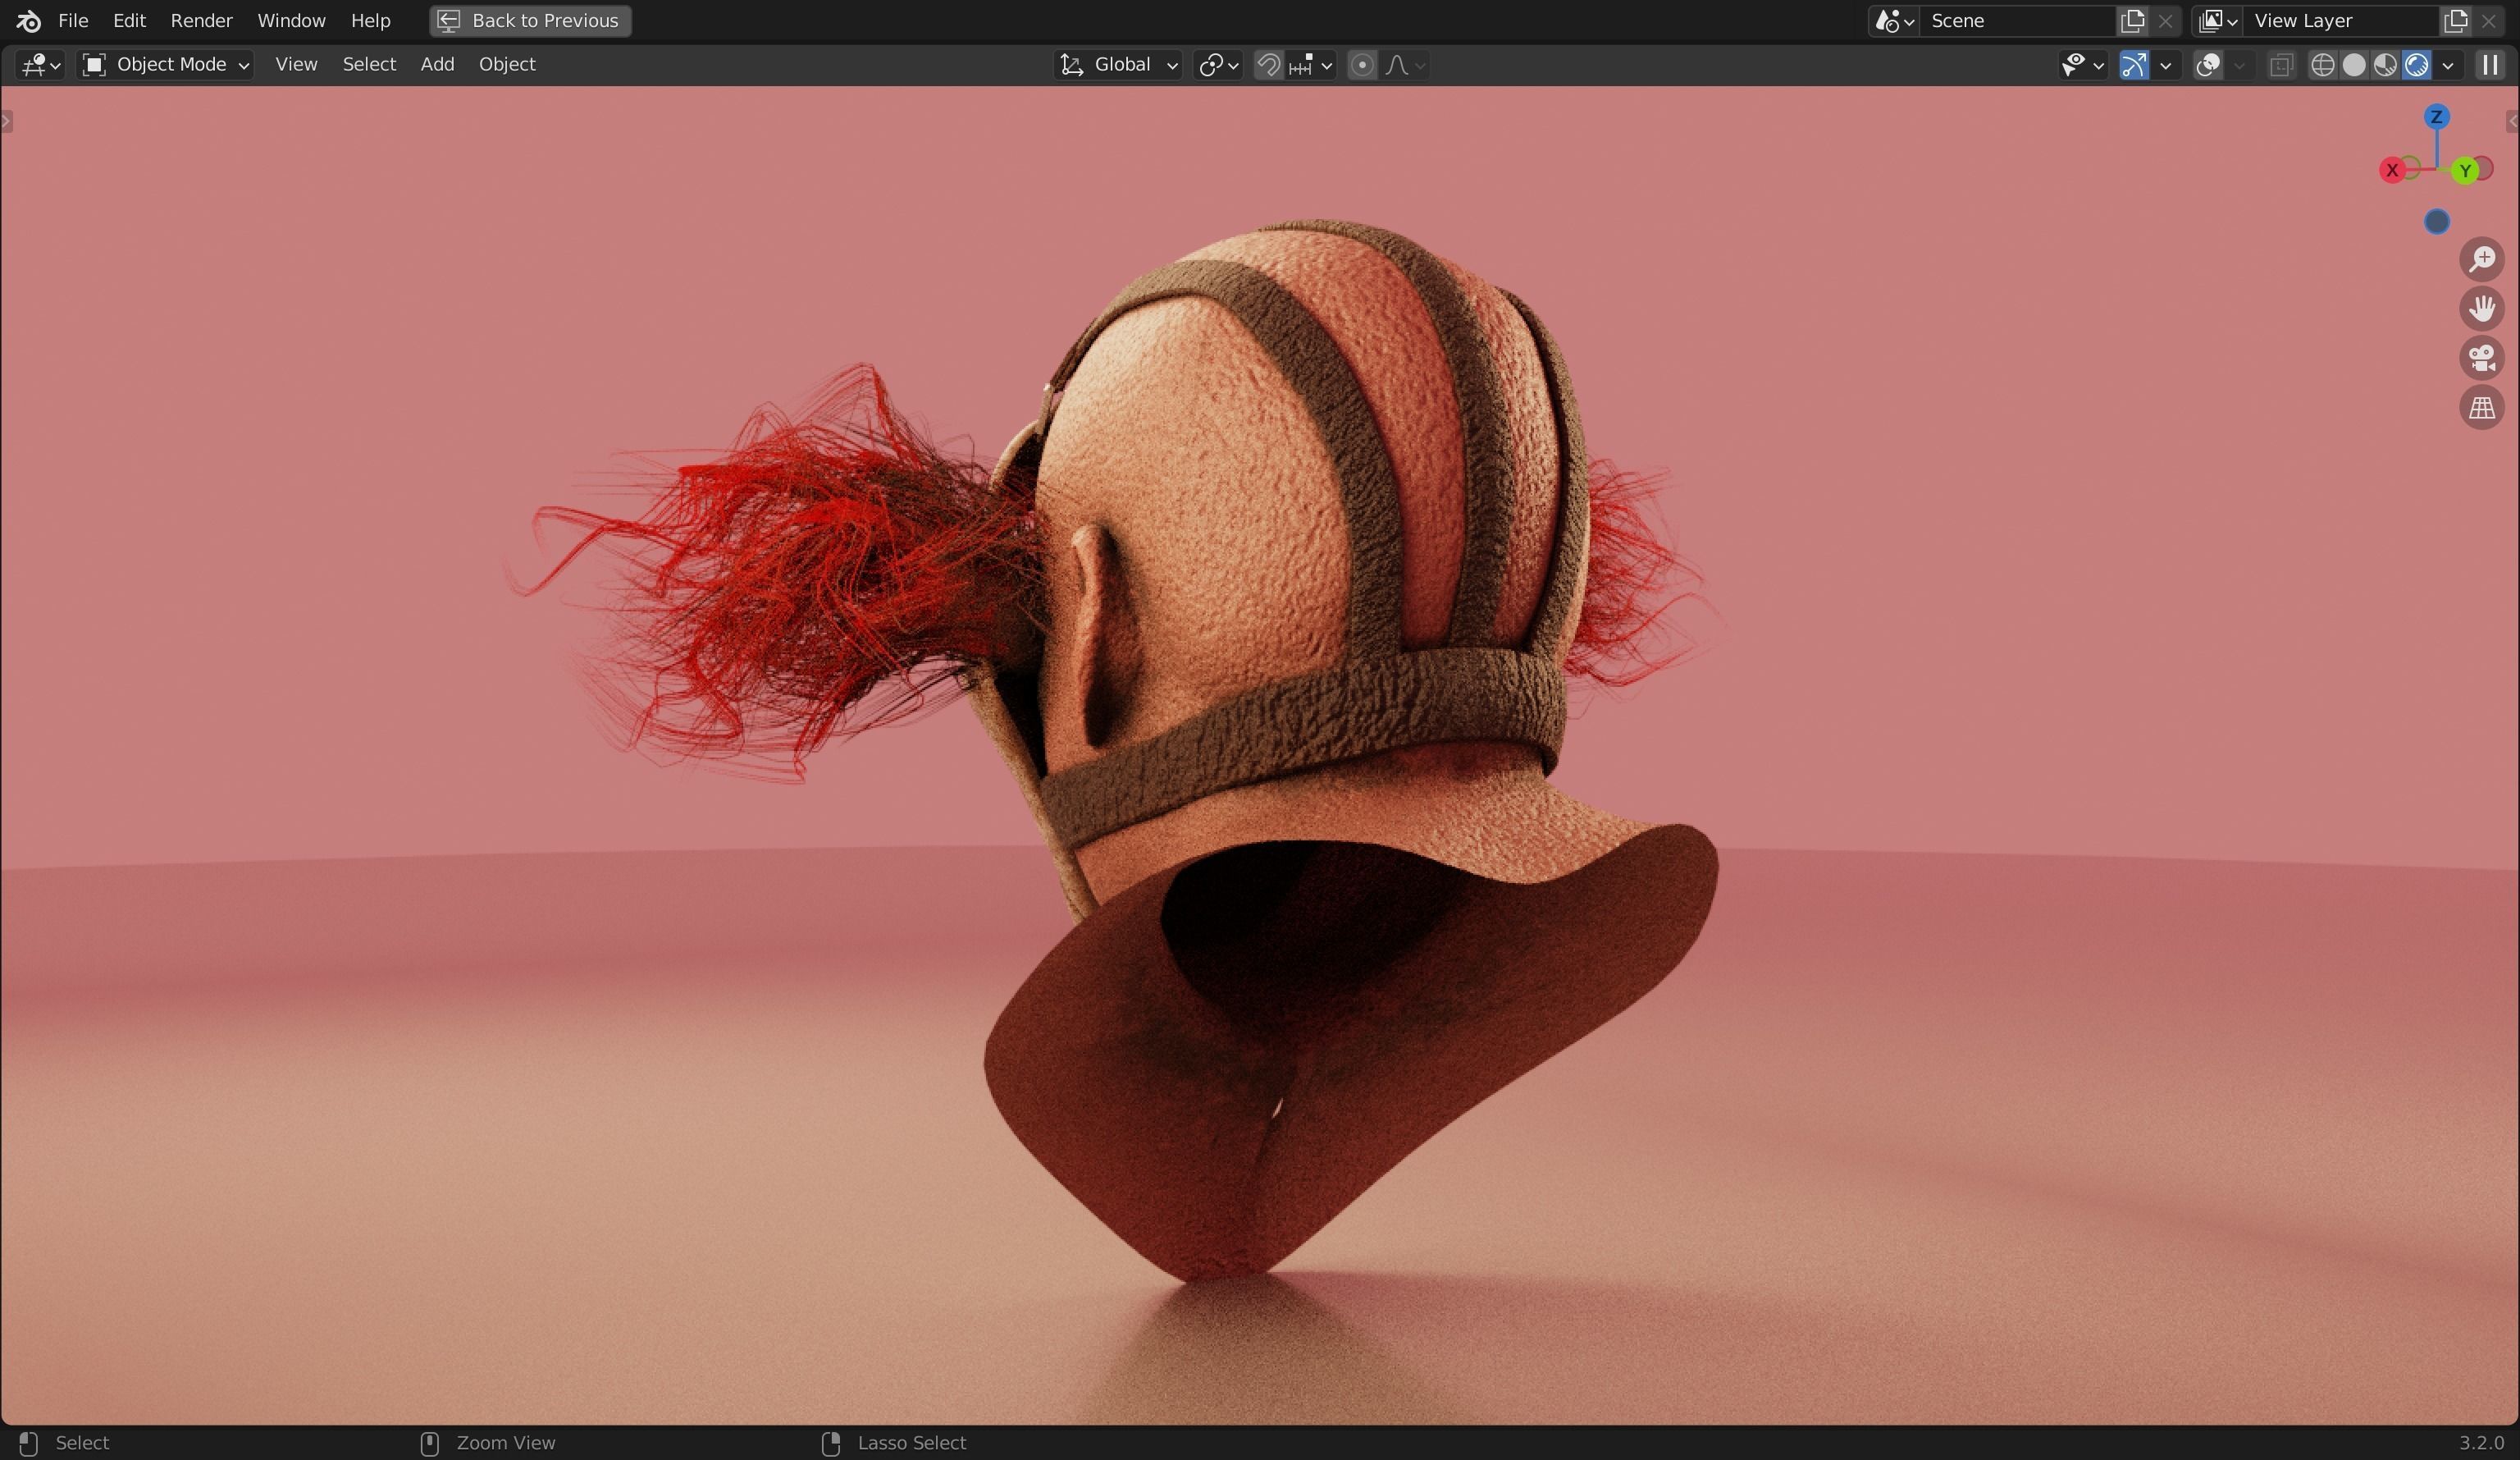
Task: Toggle X-Ray mode in the header
Action: [2281, 64]
